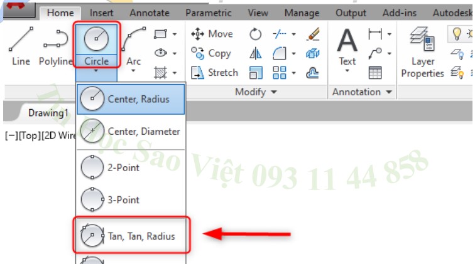Open the Fillet flyout arrow
Image resolution: width=475 pixels, height=264 pixels.
click(293, 53)
